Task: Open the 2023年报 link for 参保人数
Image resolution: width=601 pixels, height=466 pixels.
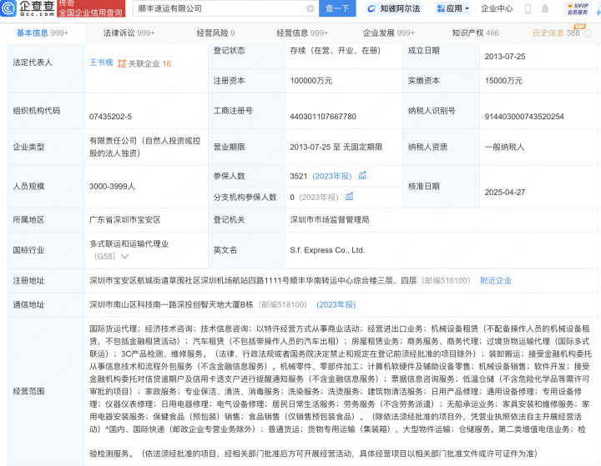Action: (334, 176)
